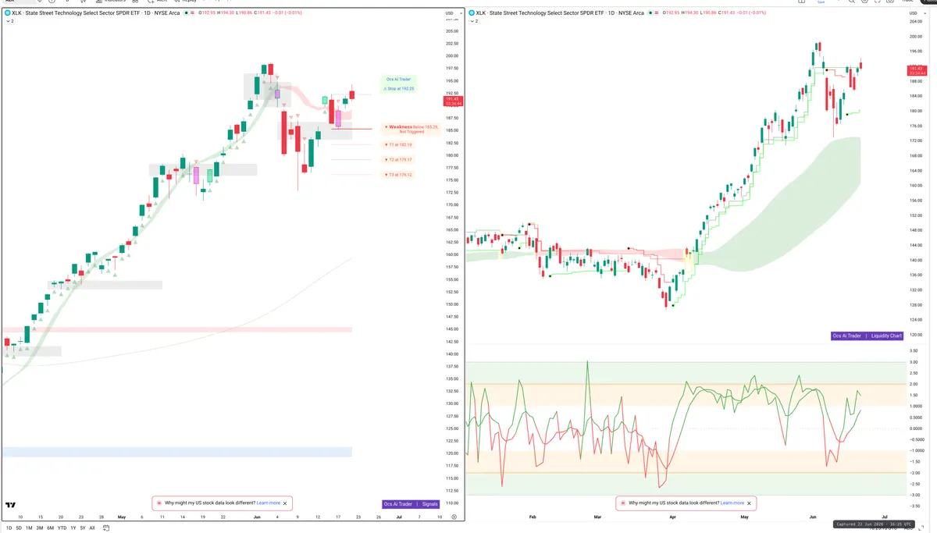
Task: Select the 5Y time range
Action: (x=83, y=528)
